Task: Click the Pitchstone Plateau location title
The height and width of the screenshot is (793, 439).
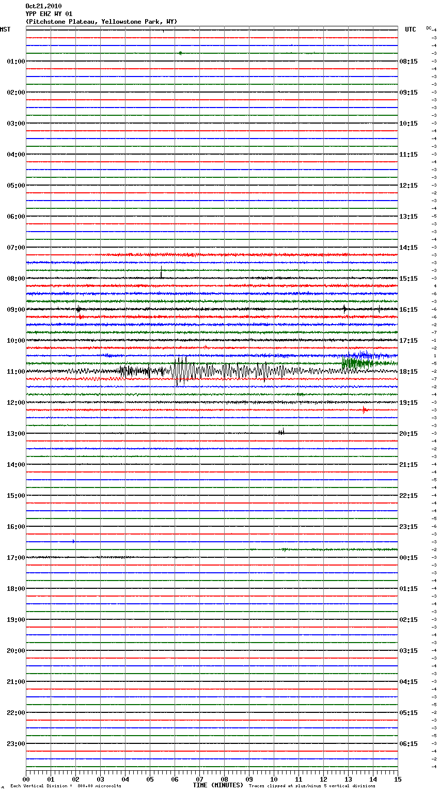Action: pos(101,22)
